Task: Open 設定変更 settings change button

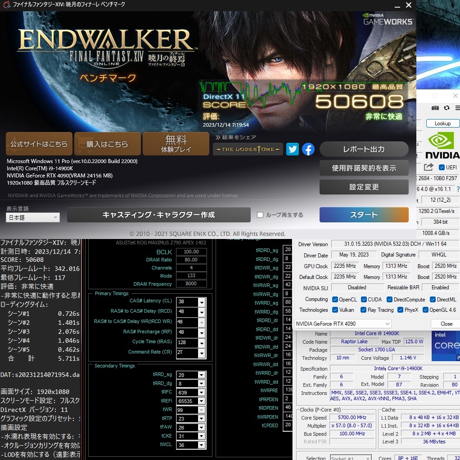Action: point(364,187)
